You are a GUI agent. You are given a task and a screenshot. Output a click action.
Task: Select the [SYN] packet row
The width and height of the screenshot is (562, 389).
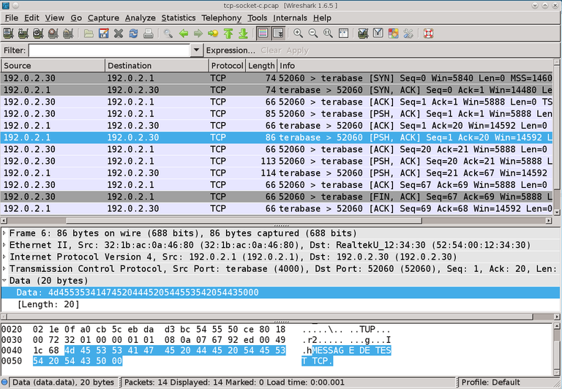pos(277,78)
